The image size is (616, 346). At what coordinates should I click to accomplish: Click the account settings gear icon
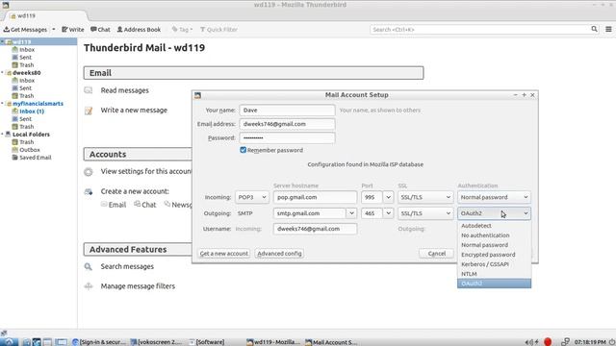pyautogui.click(x=89, y=172)
